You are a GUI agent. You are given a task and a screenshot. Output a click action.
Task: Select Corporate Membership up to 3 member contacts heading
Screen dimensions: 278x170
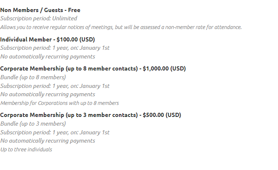click(91, 115)
